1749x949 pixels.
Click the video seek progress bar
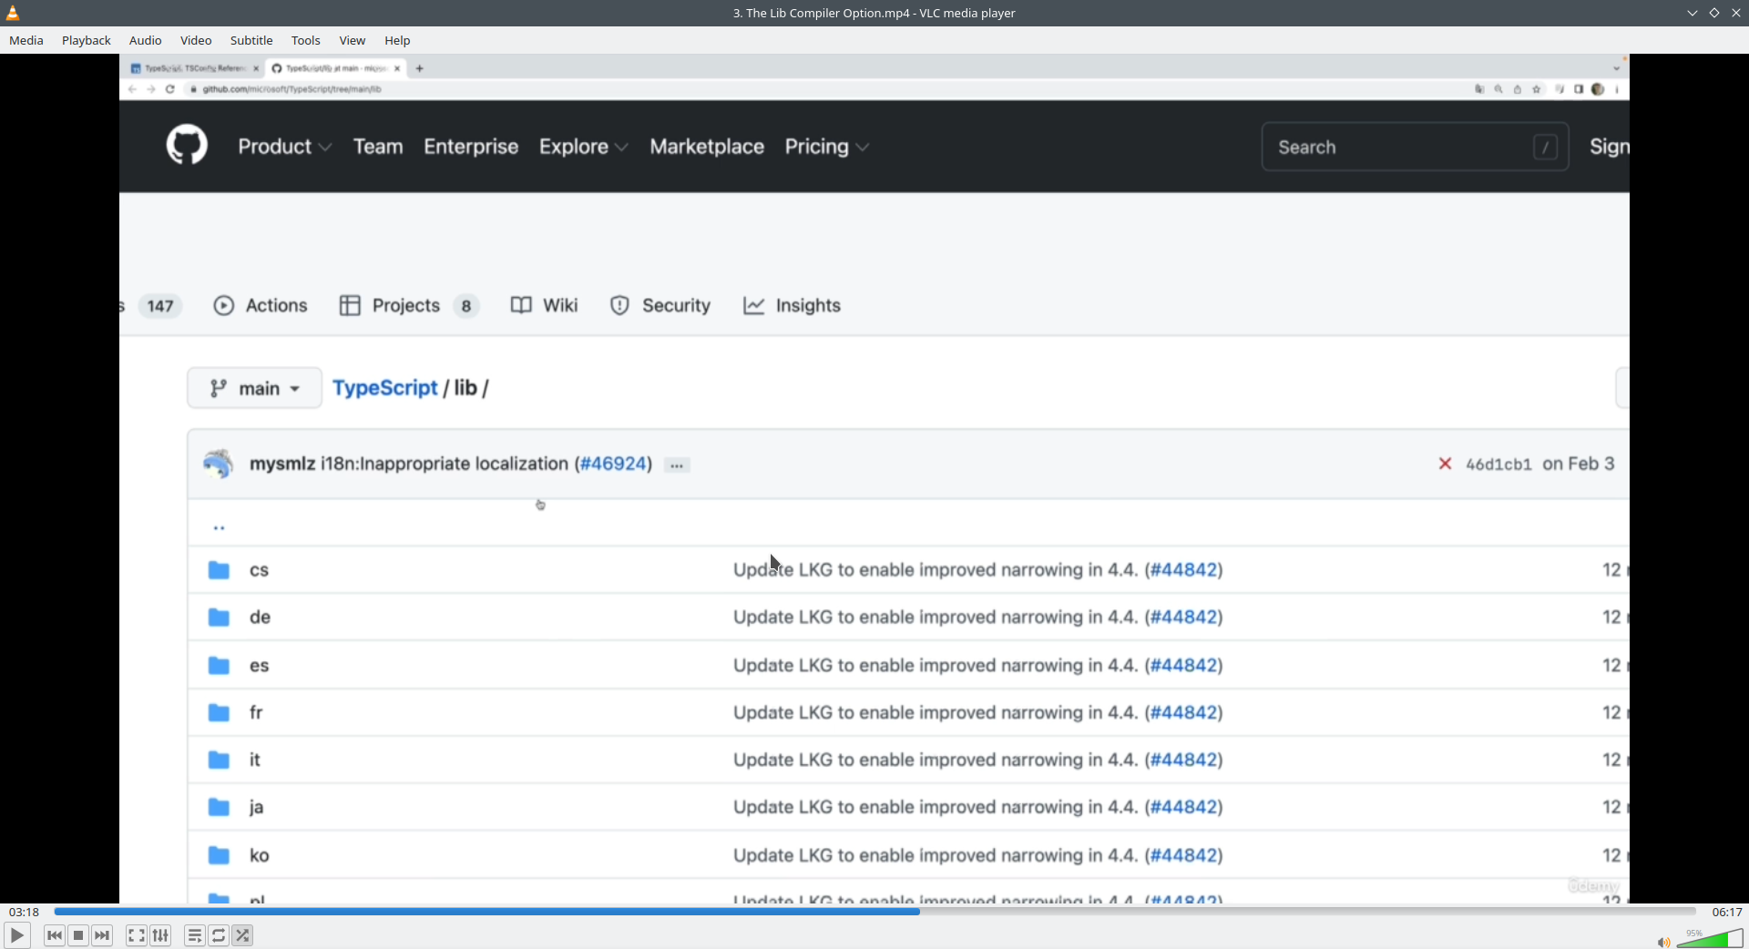click(x=874, y=912)
